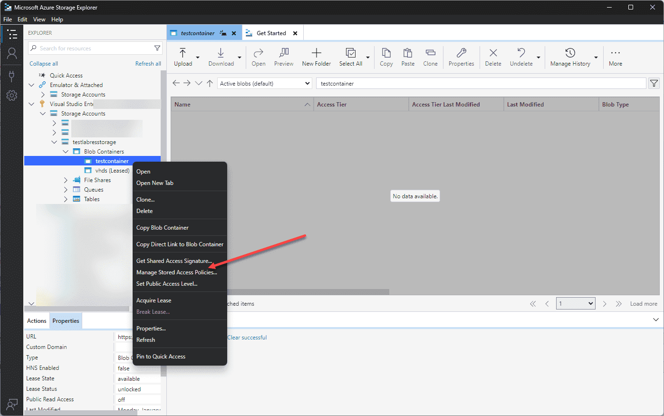Screen dimensions: 664x416
Task: Expand the File Shares node
Action: point(66,180)
